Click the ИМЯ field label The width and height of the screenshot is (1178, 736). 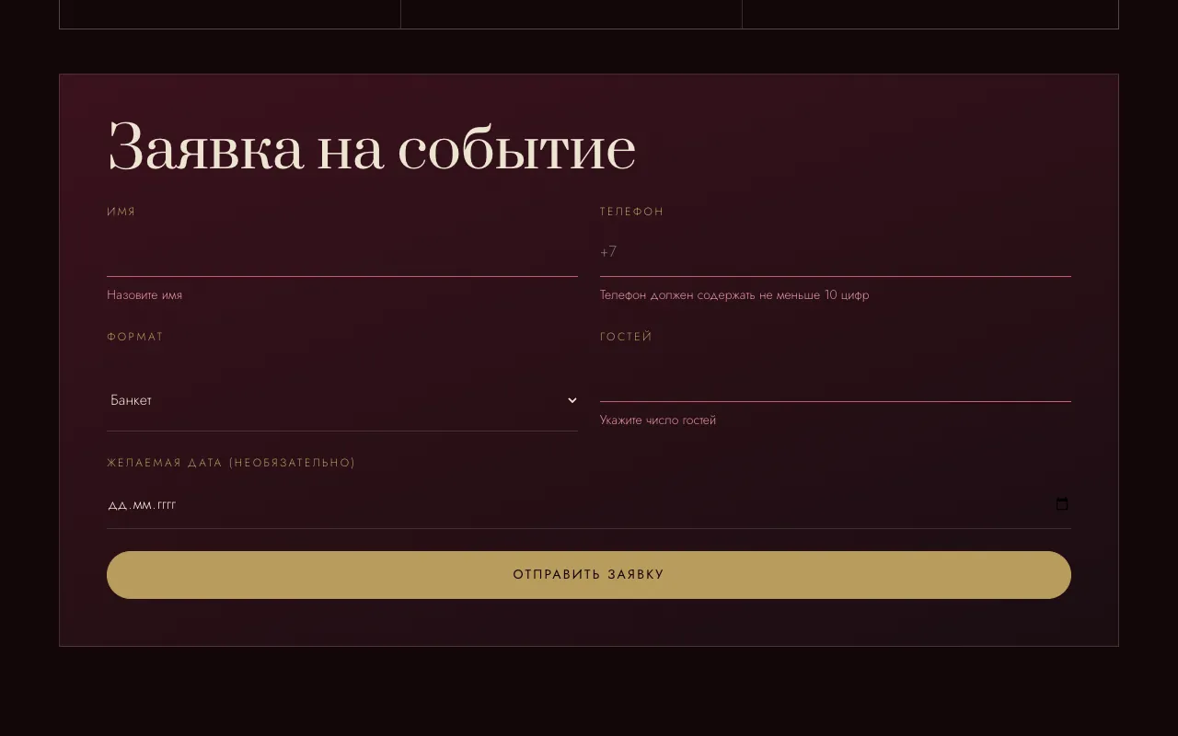tap(121, 212)
